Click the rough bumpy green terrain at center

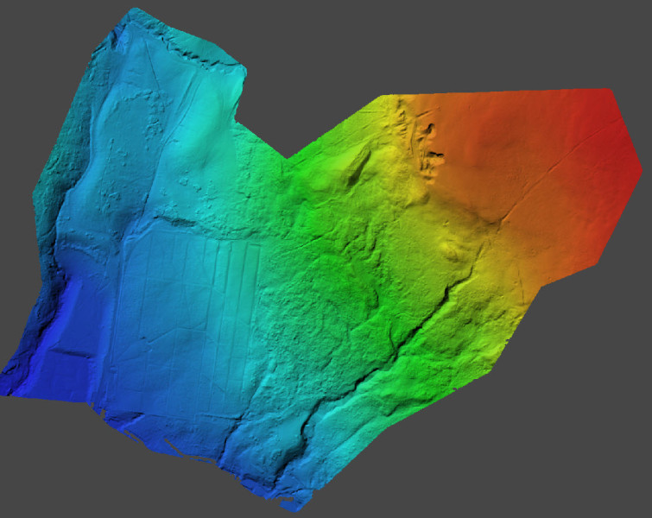(328, 294)
